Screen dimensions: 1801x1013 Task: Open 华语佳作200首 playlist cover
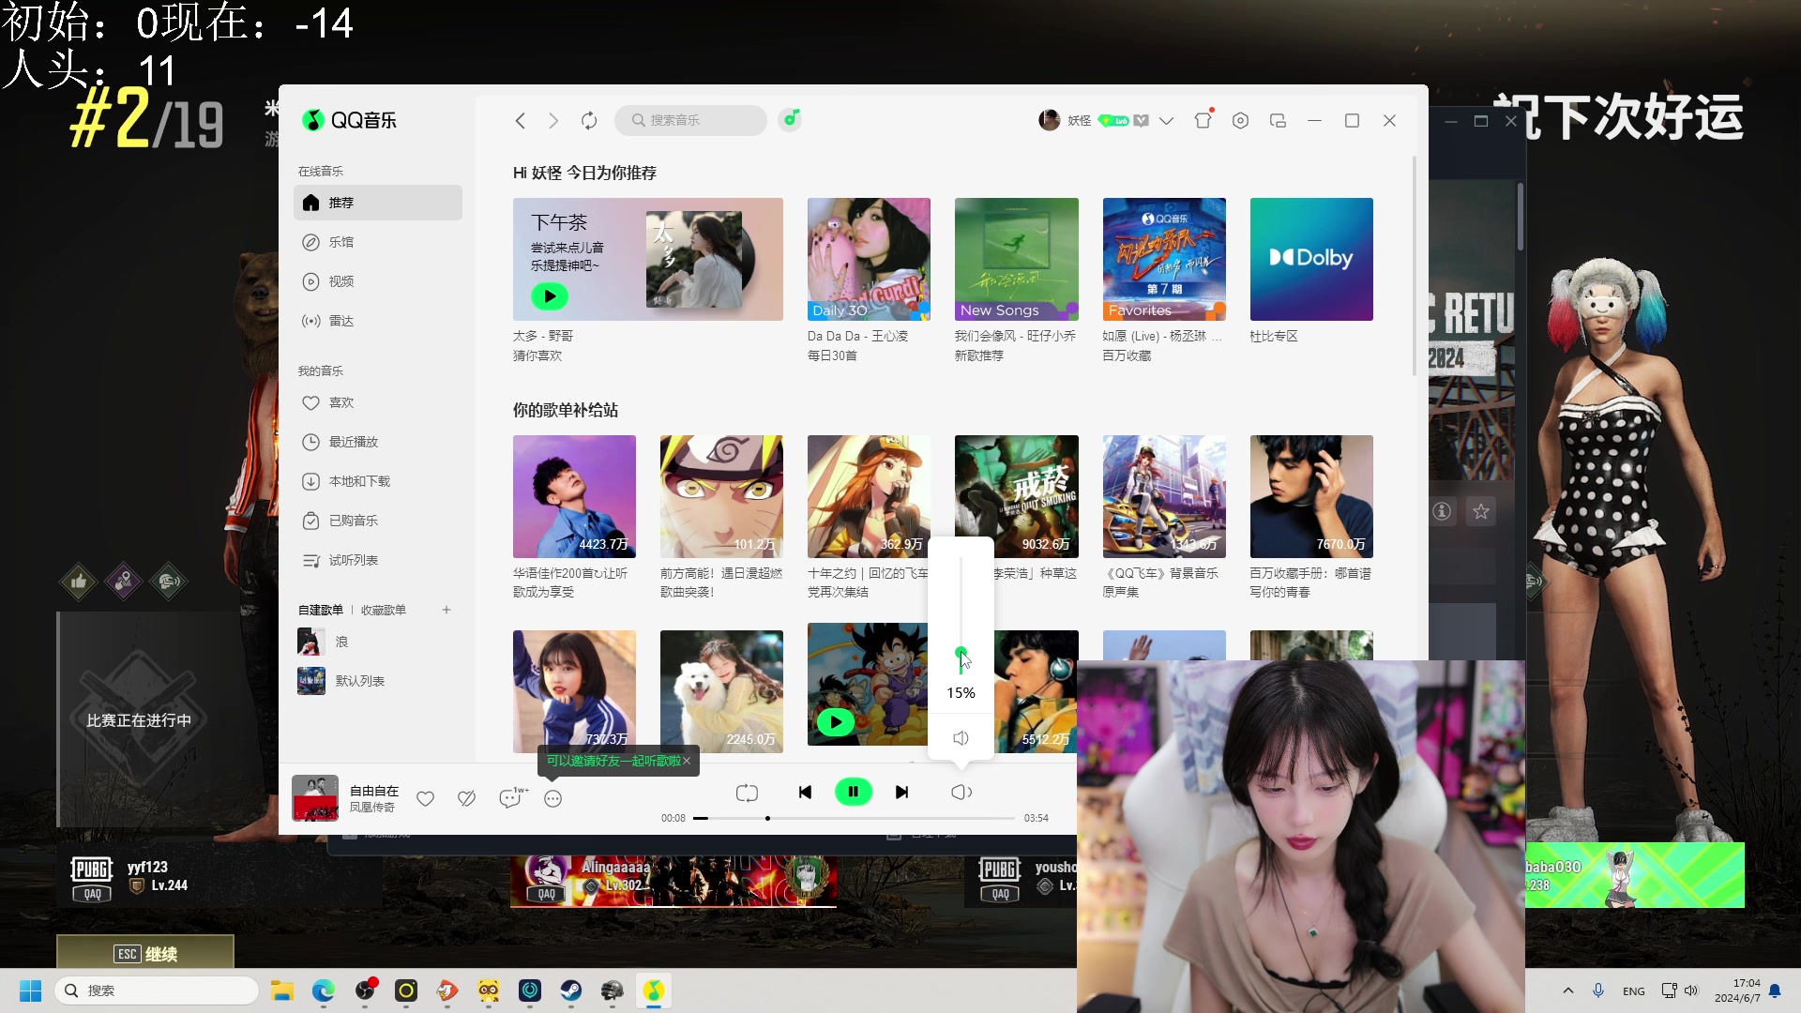[x=574, y=496]
